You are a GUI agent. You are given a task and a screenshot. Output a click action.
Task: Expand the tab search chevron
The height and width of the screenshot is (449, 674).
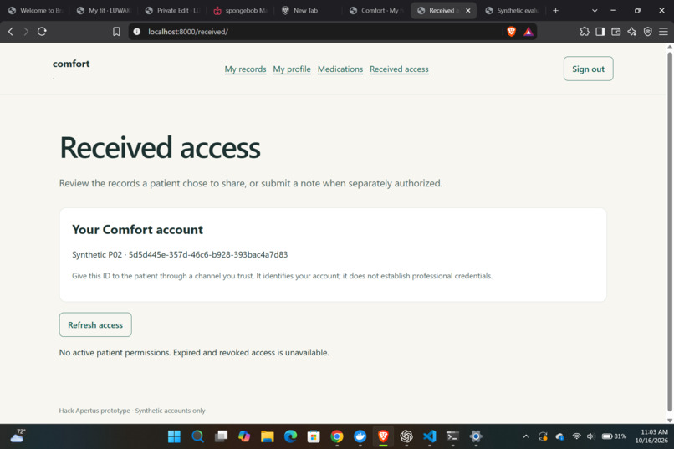click(595, 10)
